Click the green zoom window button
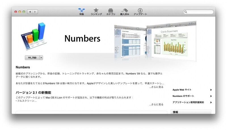Viewport: 227px width, 130px height. pos(24,12)
